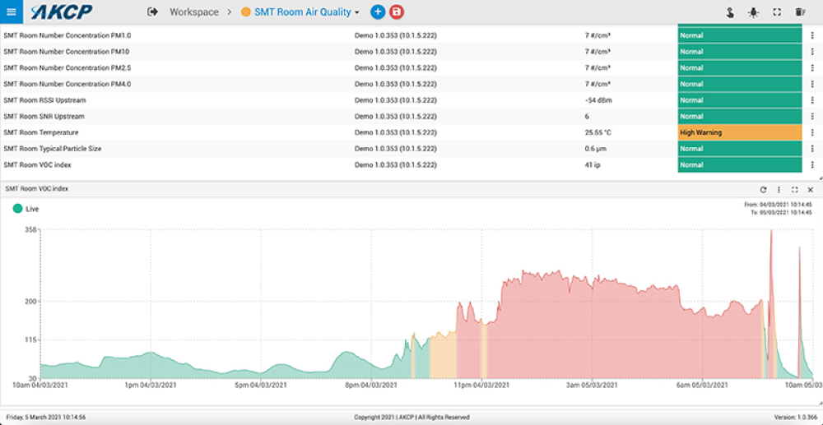Select SMT Room Number Concentration PM10
The width and height of the screenshot is (823, 425).
click(x=67, y=52)
